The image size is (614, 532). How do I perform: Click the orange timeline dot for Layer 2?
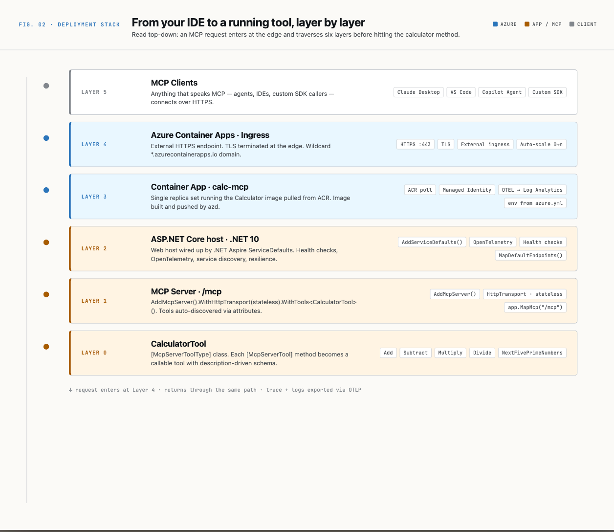point(46,242)
